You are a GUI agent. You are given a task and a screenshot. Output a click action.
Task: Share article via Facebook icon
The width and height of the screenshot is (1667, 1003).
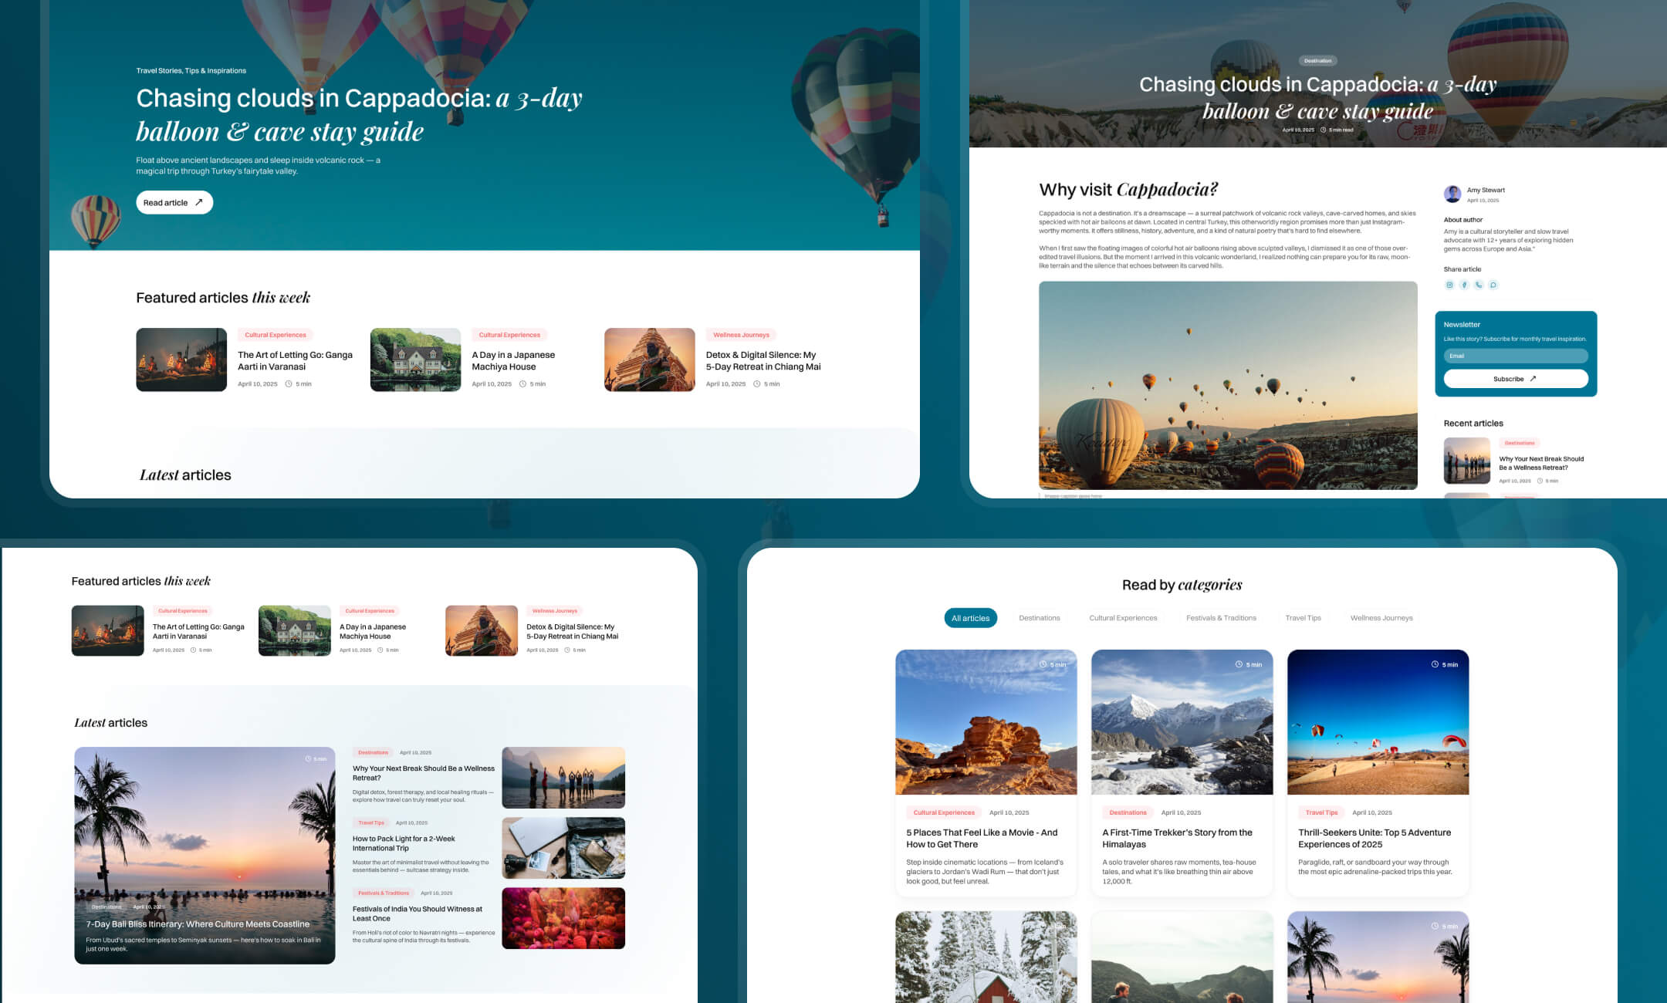click(x=1464, y=285)
